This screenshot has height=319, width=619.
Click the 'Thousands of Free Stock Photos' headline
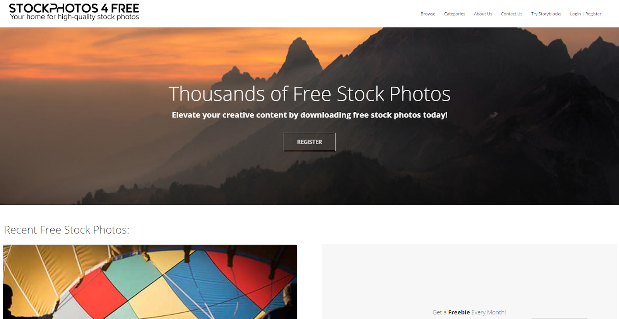click(309, 94)
